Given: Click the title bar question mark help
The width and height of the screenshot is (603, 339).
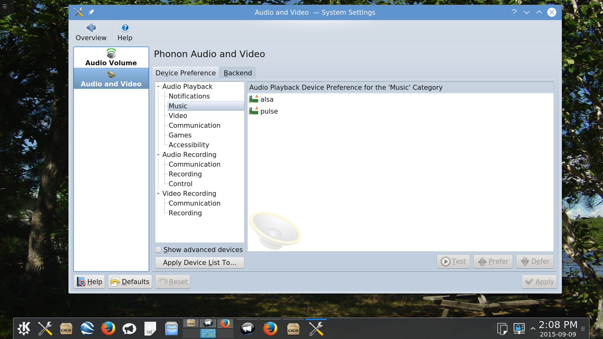Looking at the screenshot, I should (x=514, y=12).
